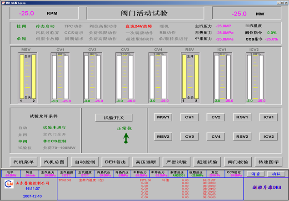Open the 超速试验 page
Screen dimensions: 289x201
tap(207, 162)
